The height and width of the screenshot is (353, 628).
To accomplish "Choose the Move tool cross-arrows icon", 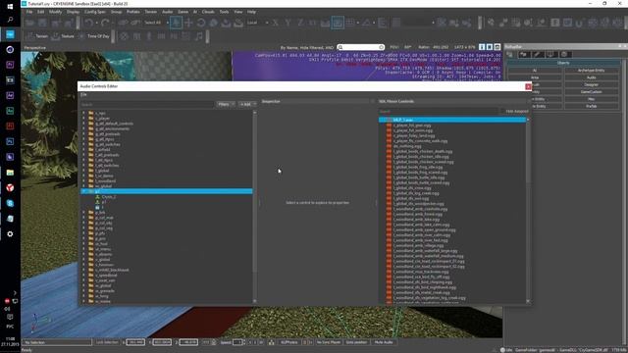I will coord(188,23).
